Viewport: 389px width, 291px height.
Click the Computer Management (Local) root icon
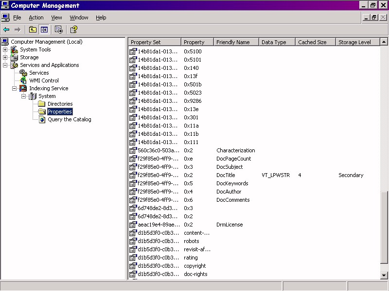tap(5, 42)
